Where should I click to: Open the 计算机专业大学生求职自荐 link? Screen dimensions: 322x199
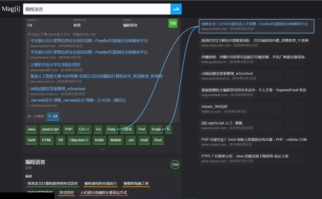click(55, 65)
